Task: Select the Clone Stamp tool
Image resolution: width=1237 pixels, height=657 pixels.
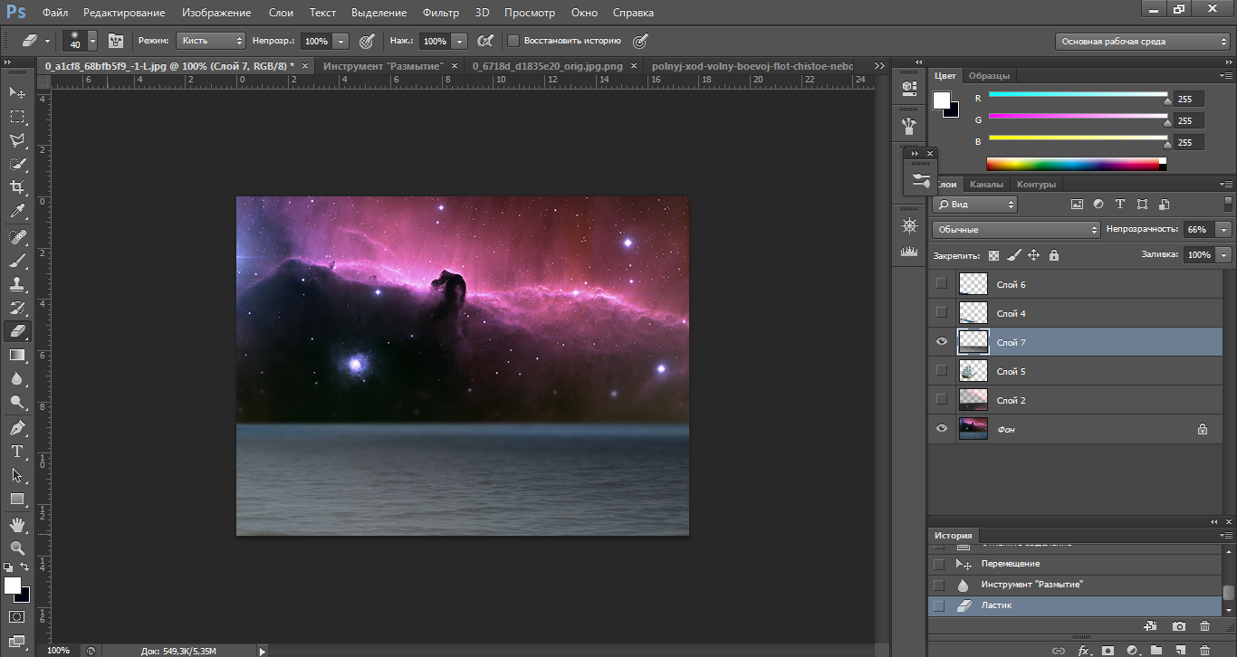Action: click(16, 284)
